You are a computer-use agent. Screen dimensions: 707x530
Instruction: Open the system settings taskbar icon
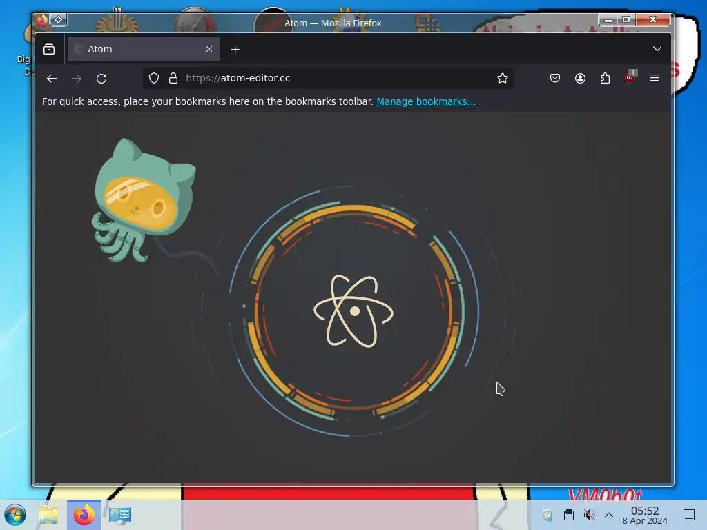point(120,515)
